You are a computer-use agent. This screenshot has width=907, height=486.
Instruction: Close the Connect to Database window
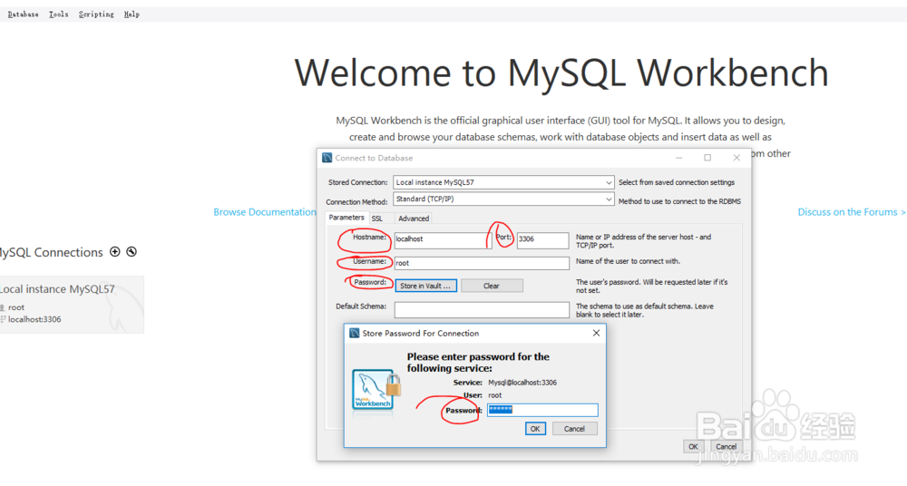click(x=736, y=158)
